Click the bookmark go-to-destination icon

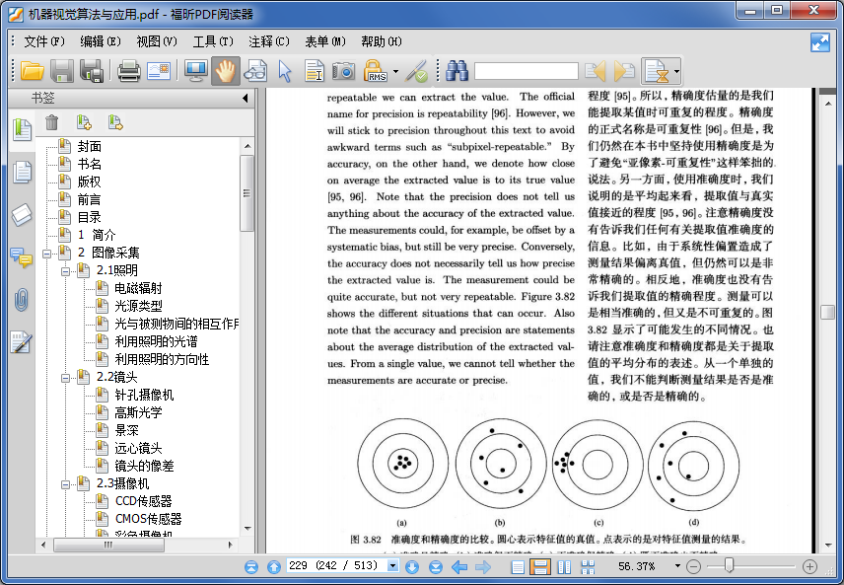(115, 122)
